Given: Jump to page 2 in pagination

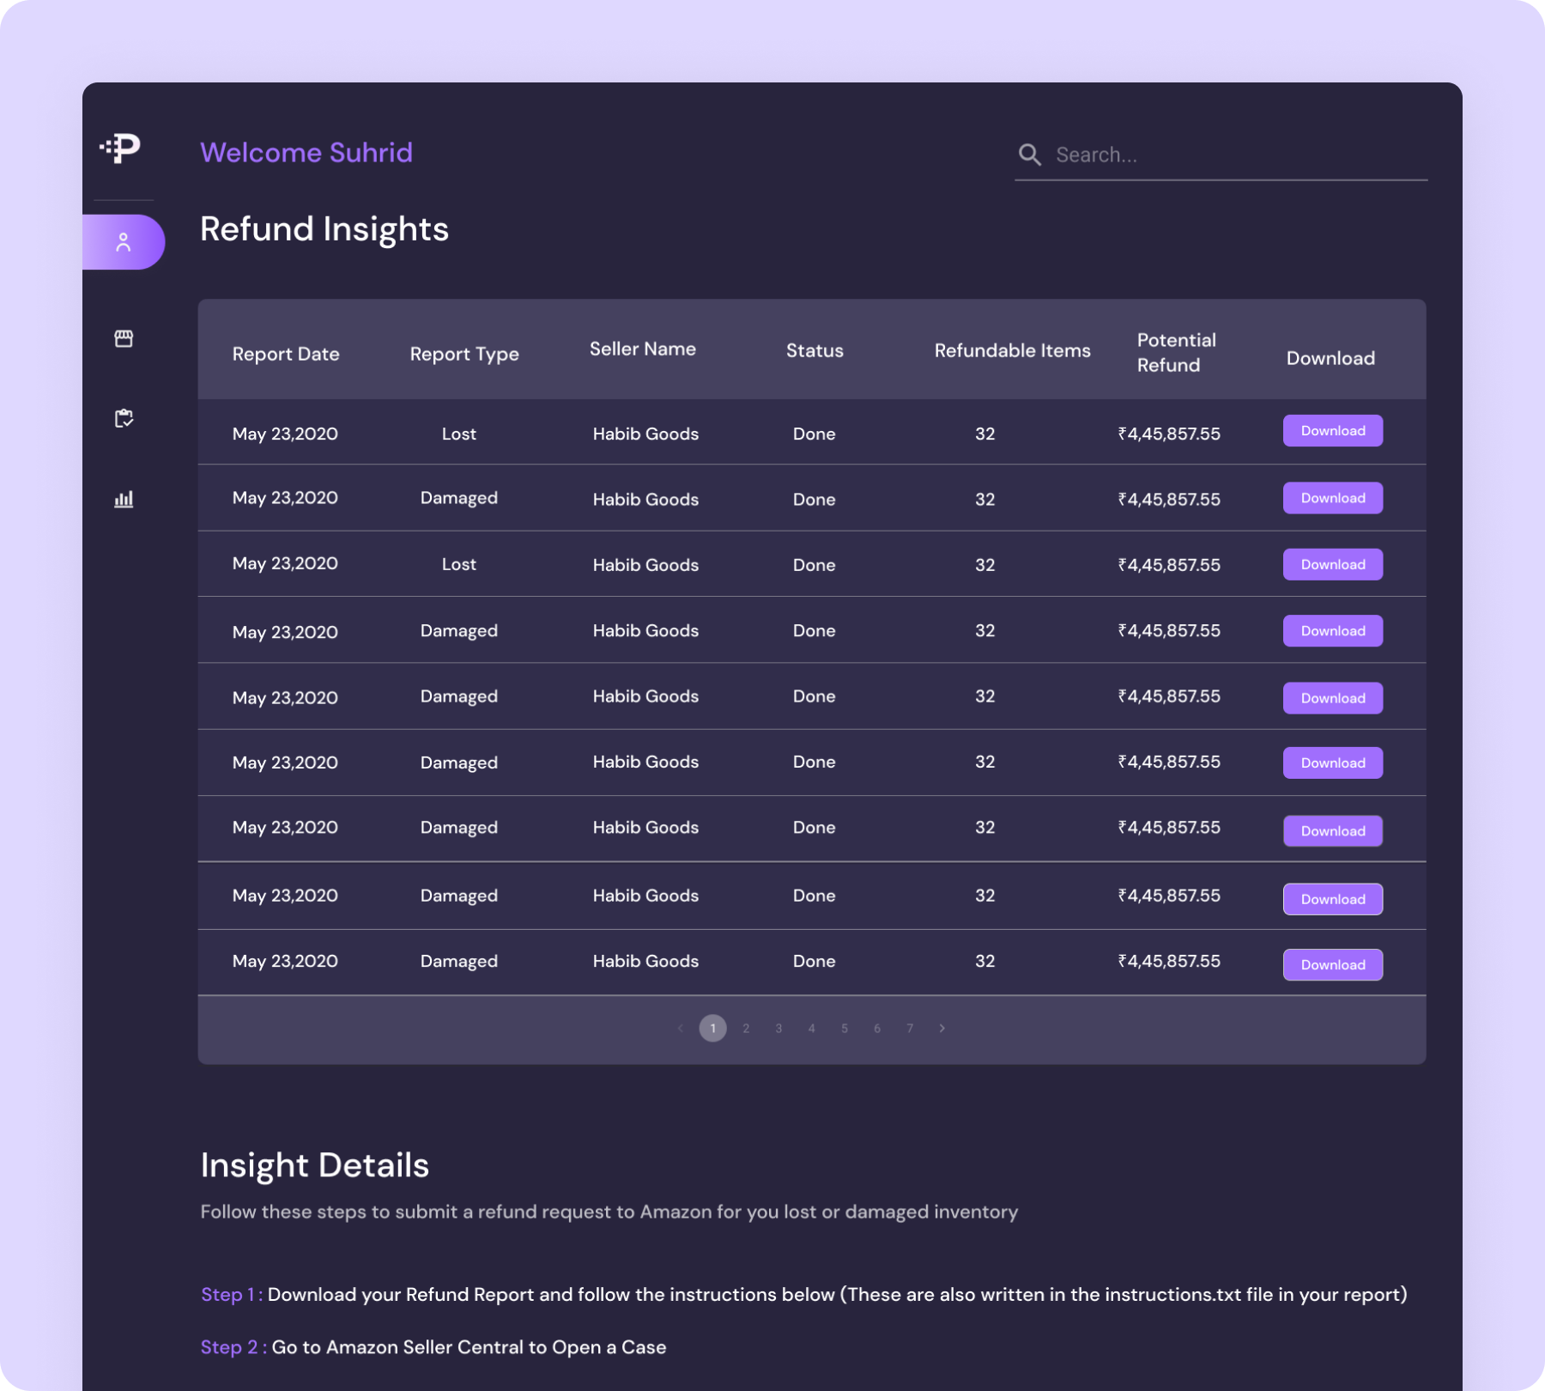Looking at the screenshot, I should click(746, 1028).
